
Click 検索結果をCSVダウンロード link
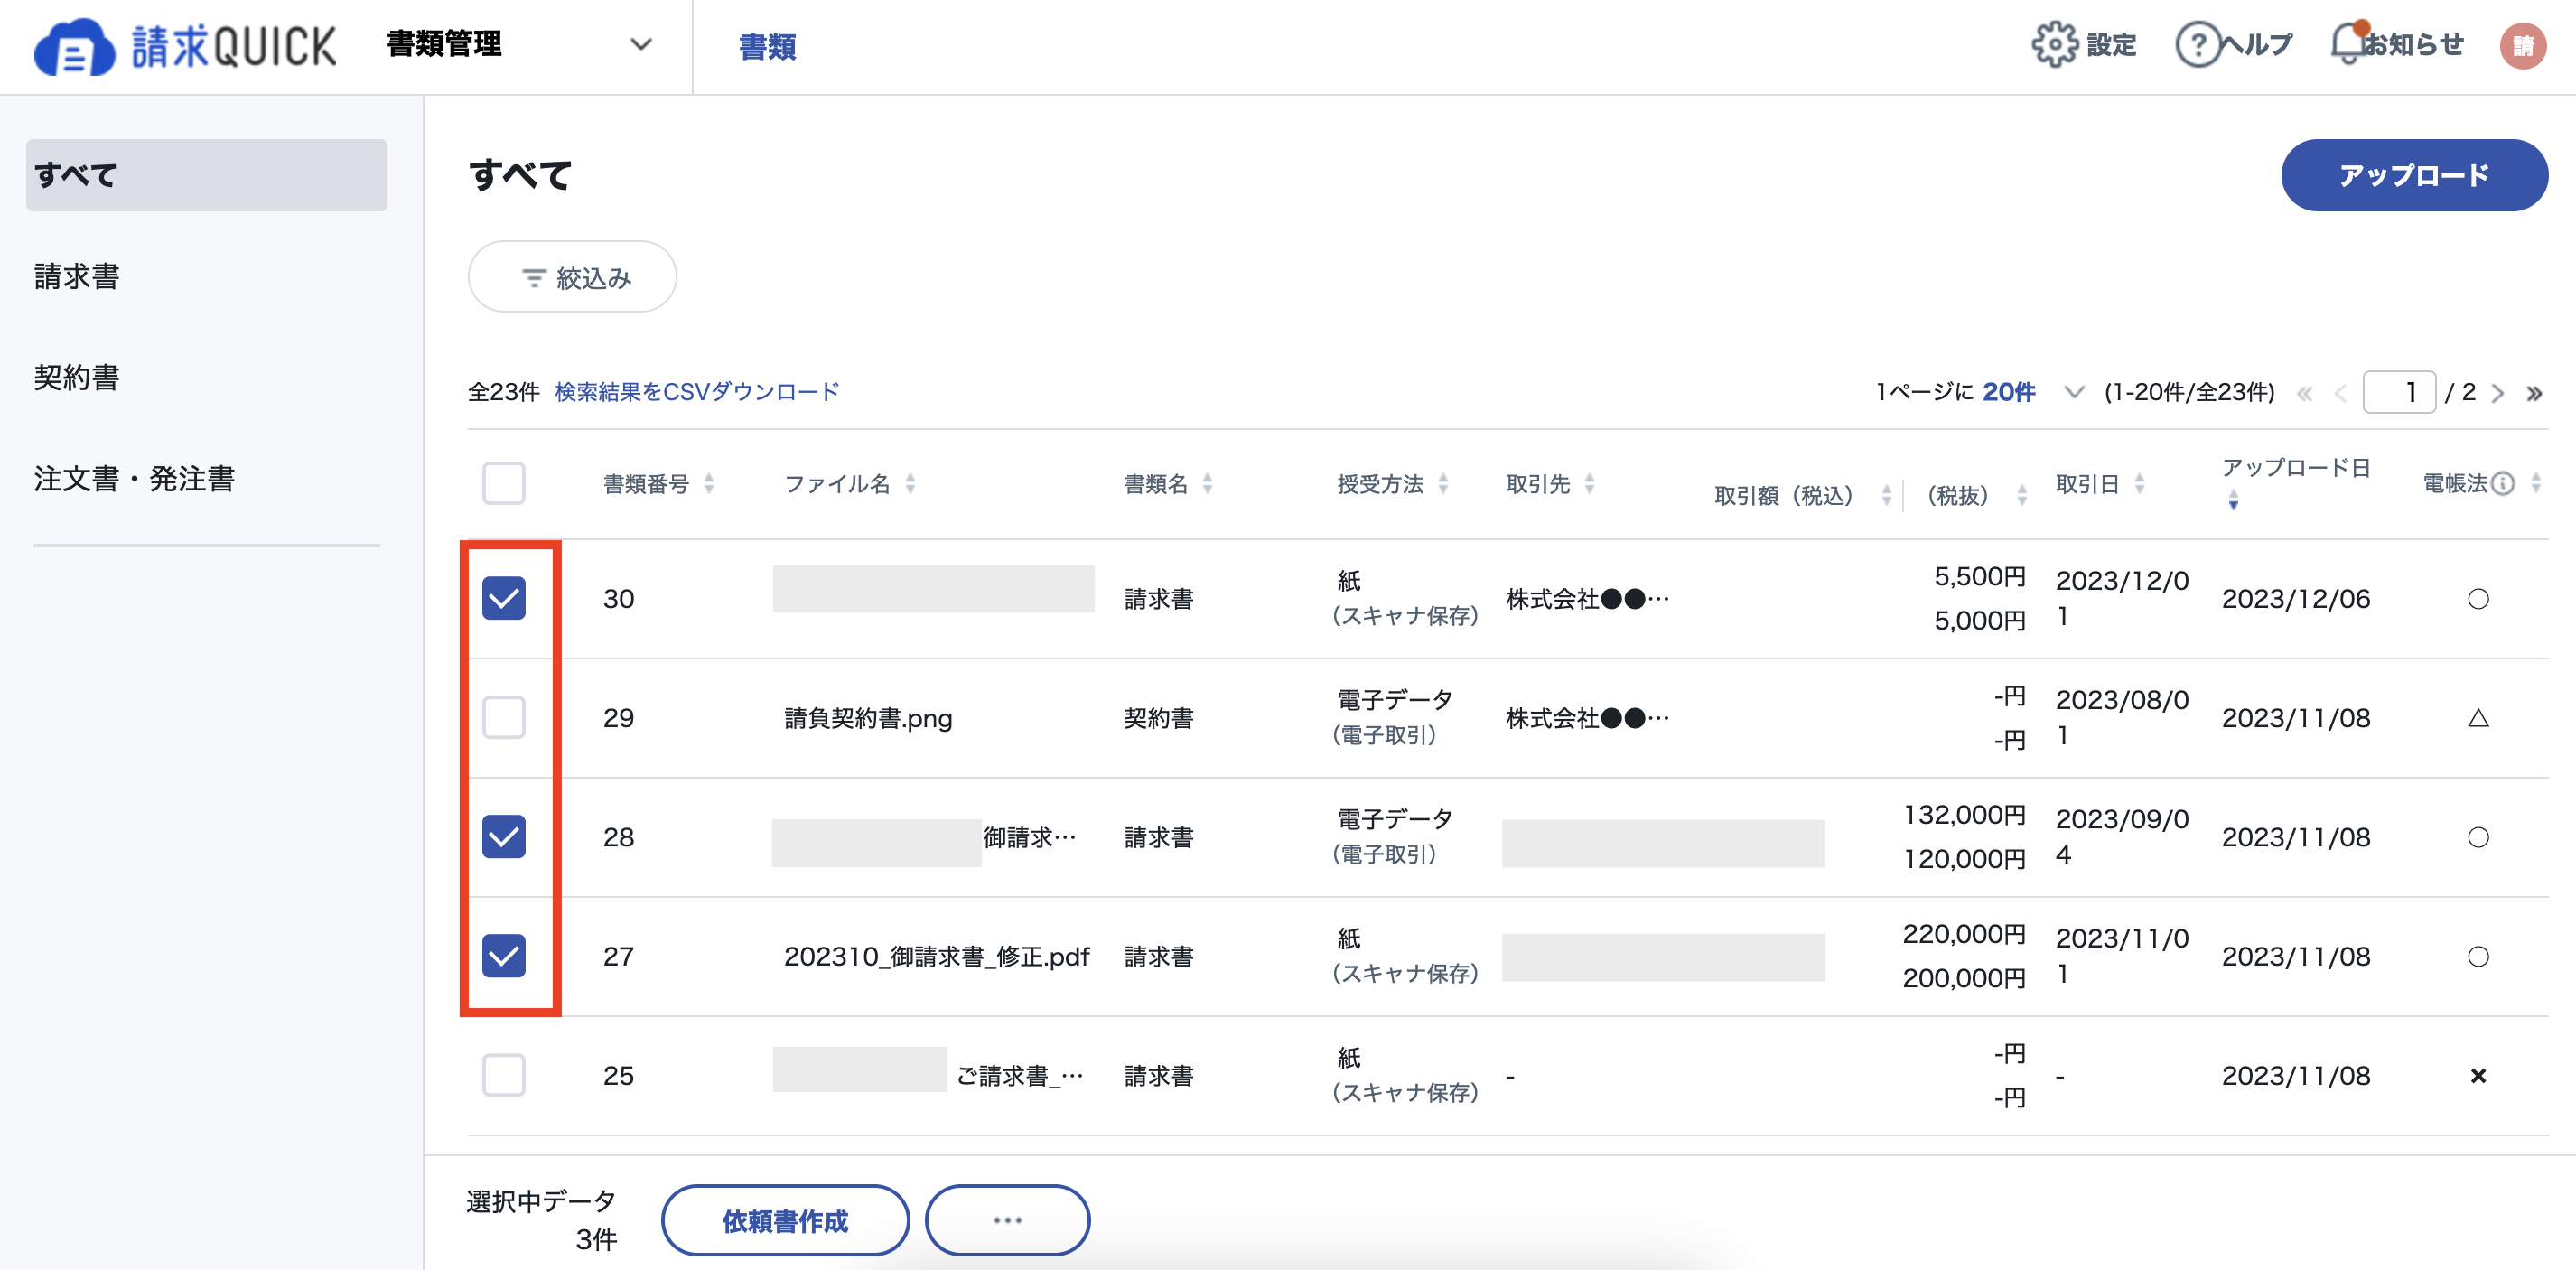[x=697, y=392]
